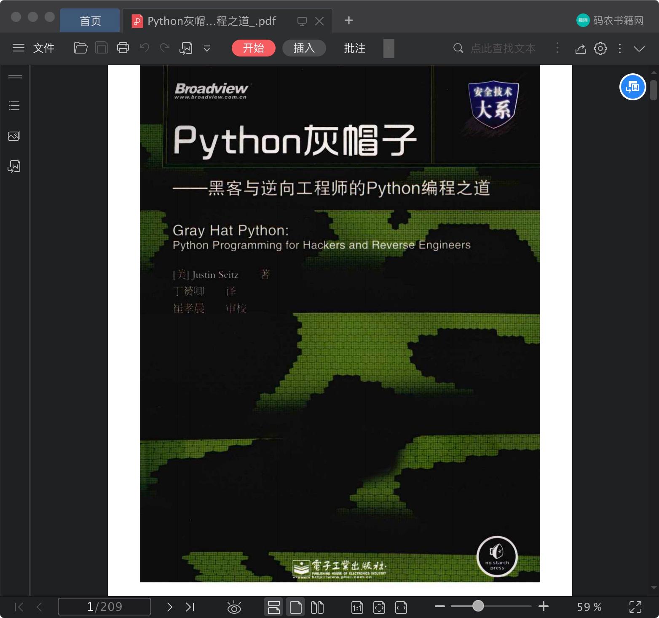Click the scrollbar down arrow
This screenshot has width=659, height=618.
pos(654,587)
